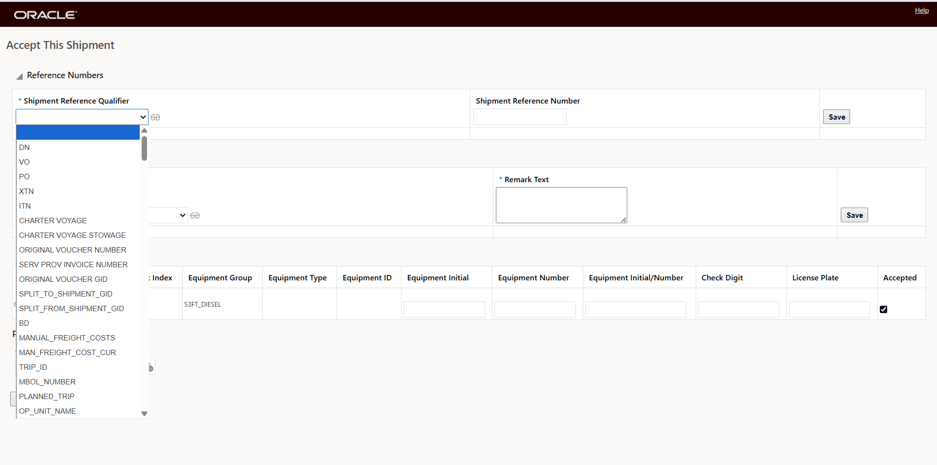Click Save next to Shipment Reference Number
Image resolution: width=937 pixels, height=465 pixels.
pos(836,117)
